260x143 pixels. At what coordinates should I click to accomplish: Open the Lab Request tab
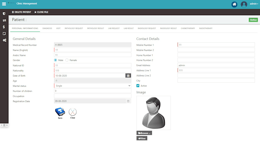point(114,29)
